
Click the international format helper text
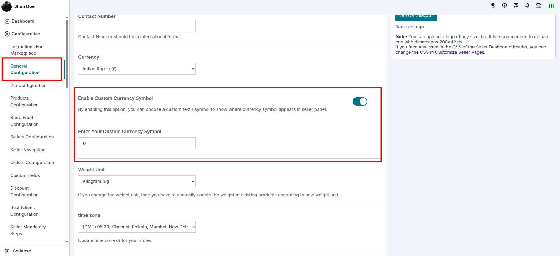[x=130, y=37]
